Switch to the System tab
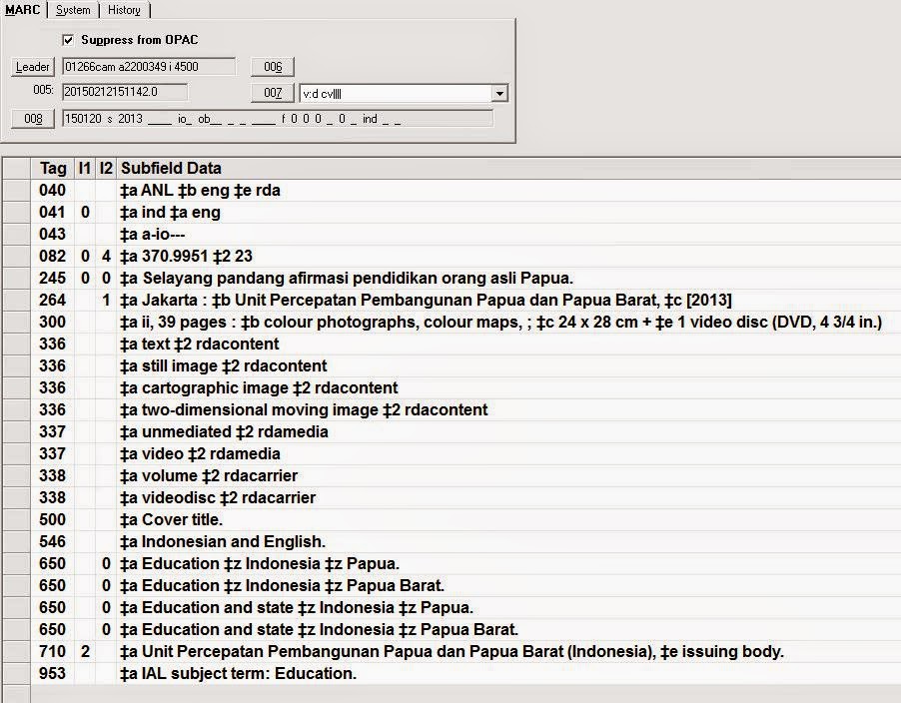The width and height of the screenshot is (901, 703). pos(71,10)
